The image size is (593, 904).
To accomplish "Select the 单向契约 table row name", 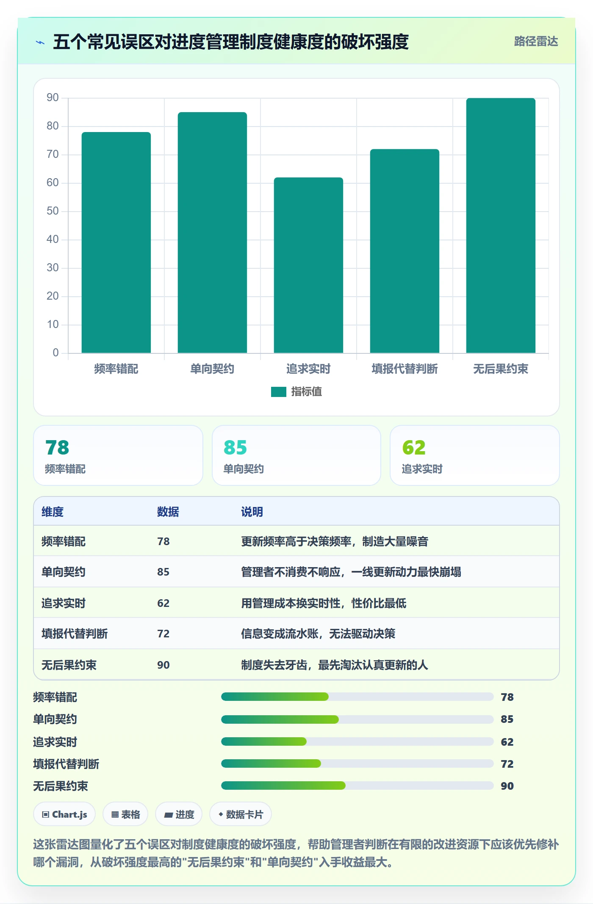I will coord(64,572).
